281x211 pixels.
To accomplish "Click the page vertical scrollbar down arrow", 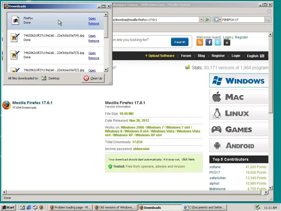I will coord(271,188).
